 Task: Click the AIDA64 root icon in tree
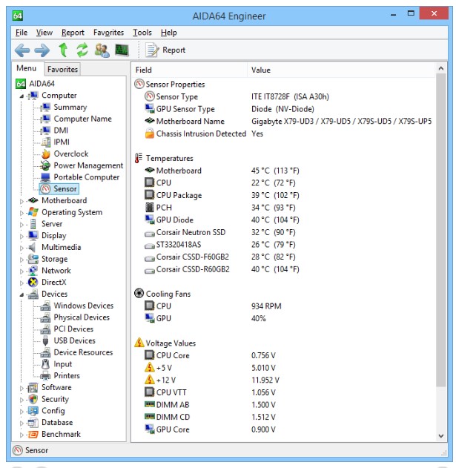click(x=20, y=84)
